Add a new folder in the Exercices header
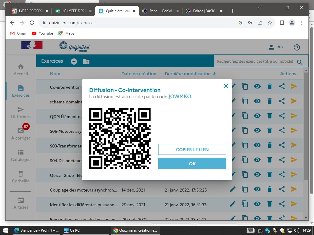This screenshot has width=314, height=235. coord(86,61)
